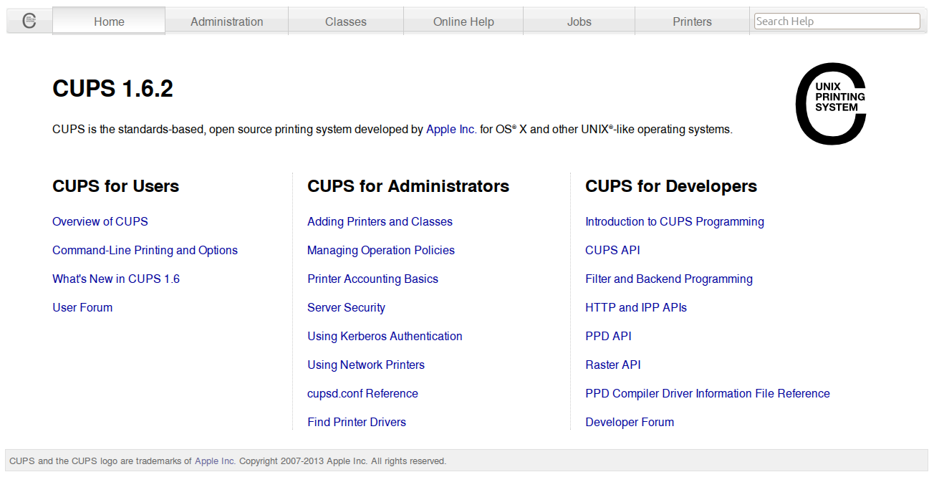Visit the User Forum
This screenshot has width=934, height=477.
coord(82,307)
